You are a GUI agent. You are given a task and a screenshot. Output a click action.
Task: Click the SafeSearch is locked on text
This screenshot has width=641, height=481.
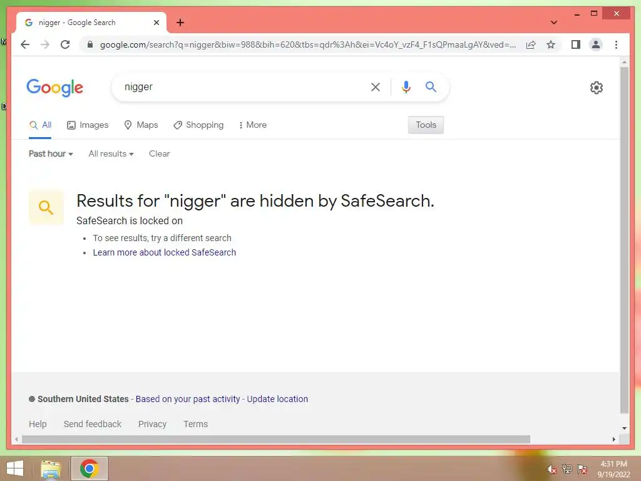coord(130,221)
